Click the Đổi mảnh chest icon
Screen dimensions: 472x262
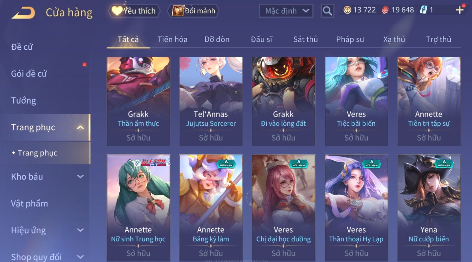click(x=177, y=11)
